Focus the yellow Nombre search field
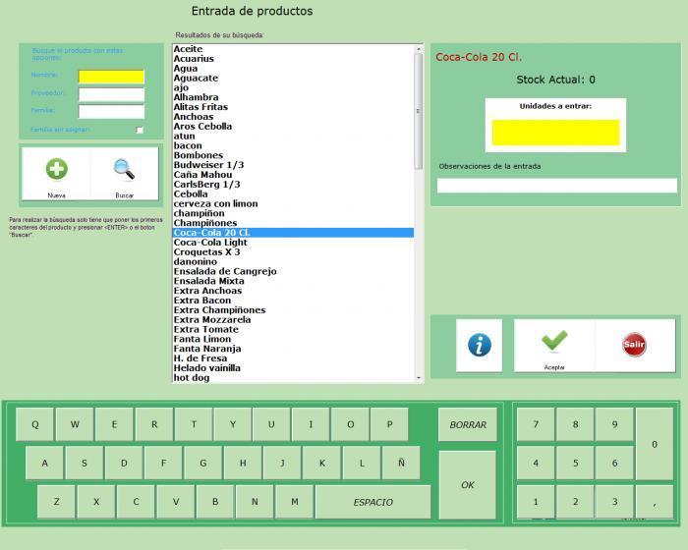Screen dimensions: 688x550 [x=111, y=77]
